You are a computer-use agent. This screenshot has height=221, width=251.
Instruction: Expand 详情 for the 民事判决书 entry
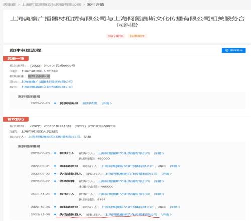[107, 103]
